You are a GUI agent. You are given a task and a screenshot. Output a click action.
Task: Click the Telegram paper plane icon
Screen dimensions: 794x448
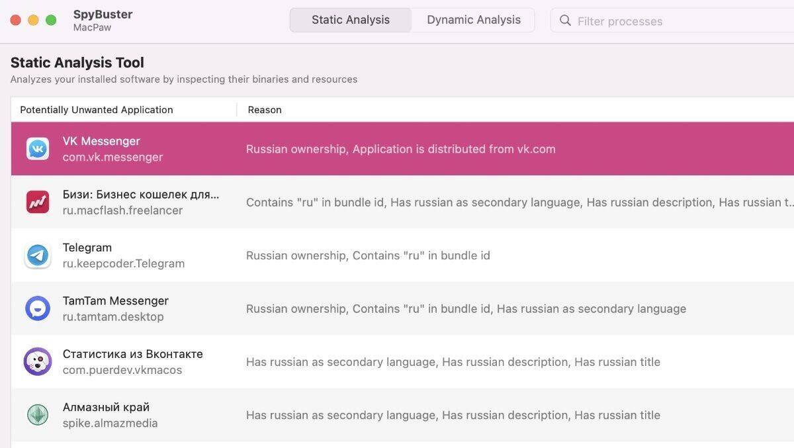click(38, 255)
